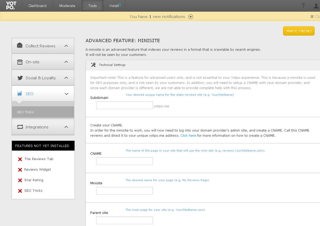Click the red X beside The Reviews Tab
Image resolution: width=320 pixels, height=226 pixels.
click(20, 159)
